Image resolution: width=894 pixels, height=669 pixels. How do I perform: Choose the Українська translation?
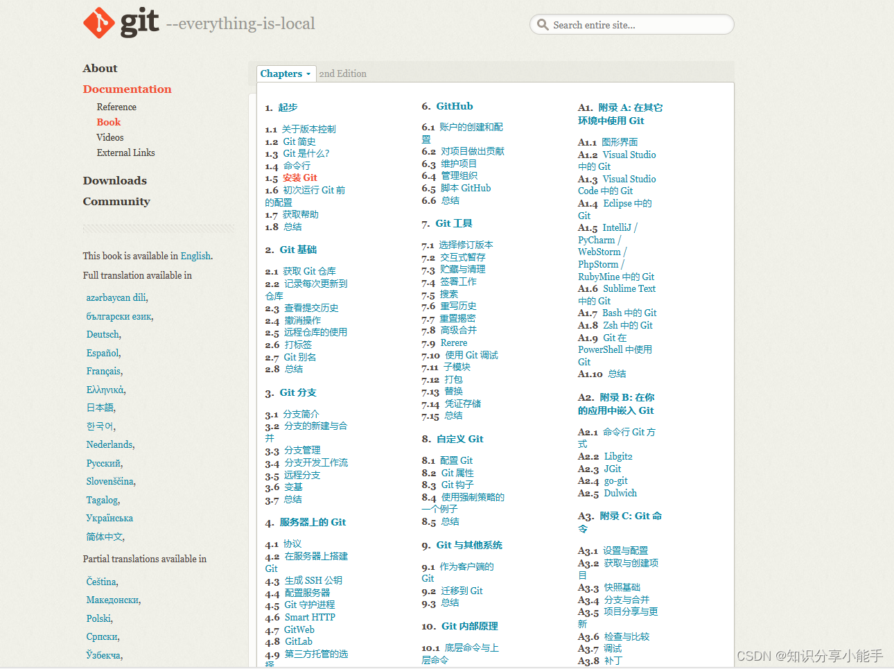point(109,518)
